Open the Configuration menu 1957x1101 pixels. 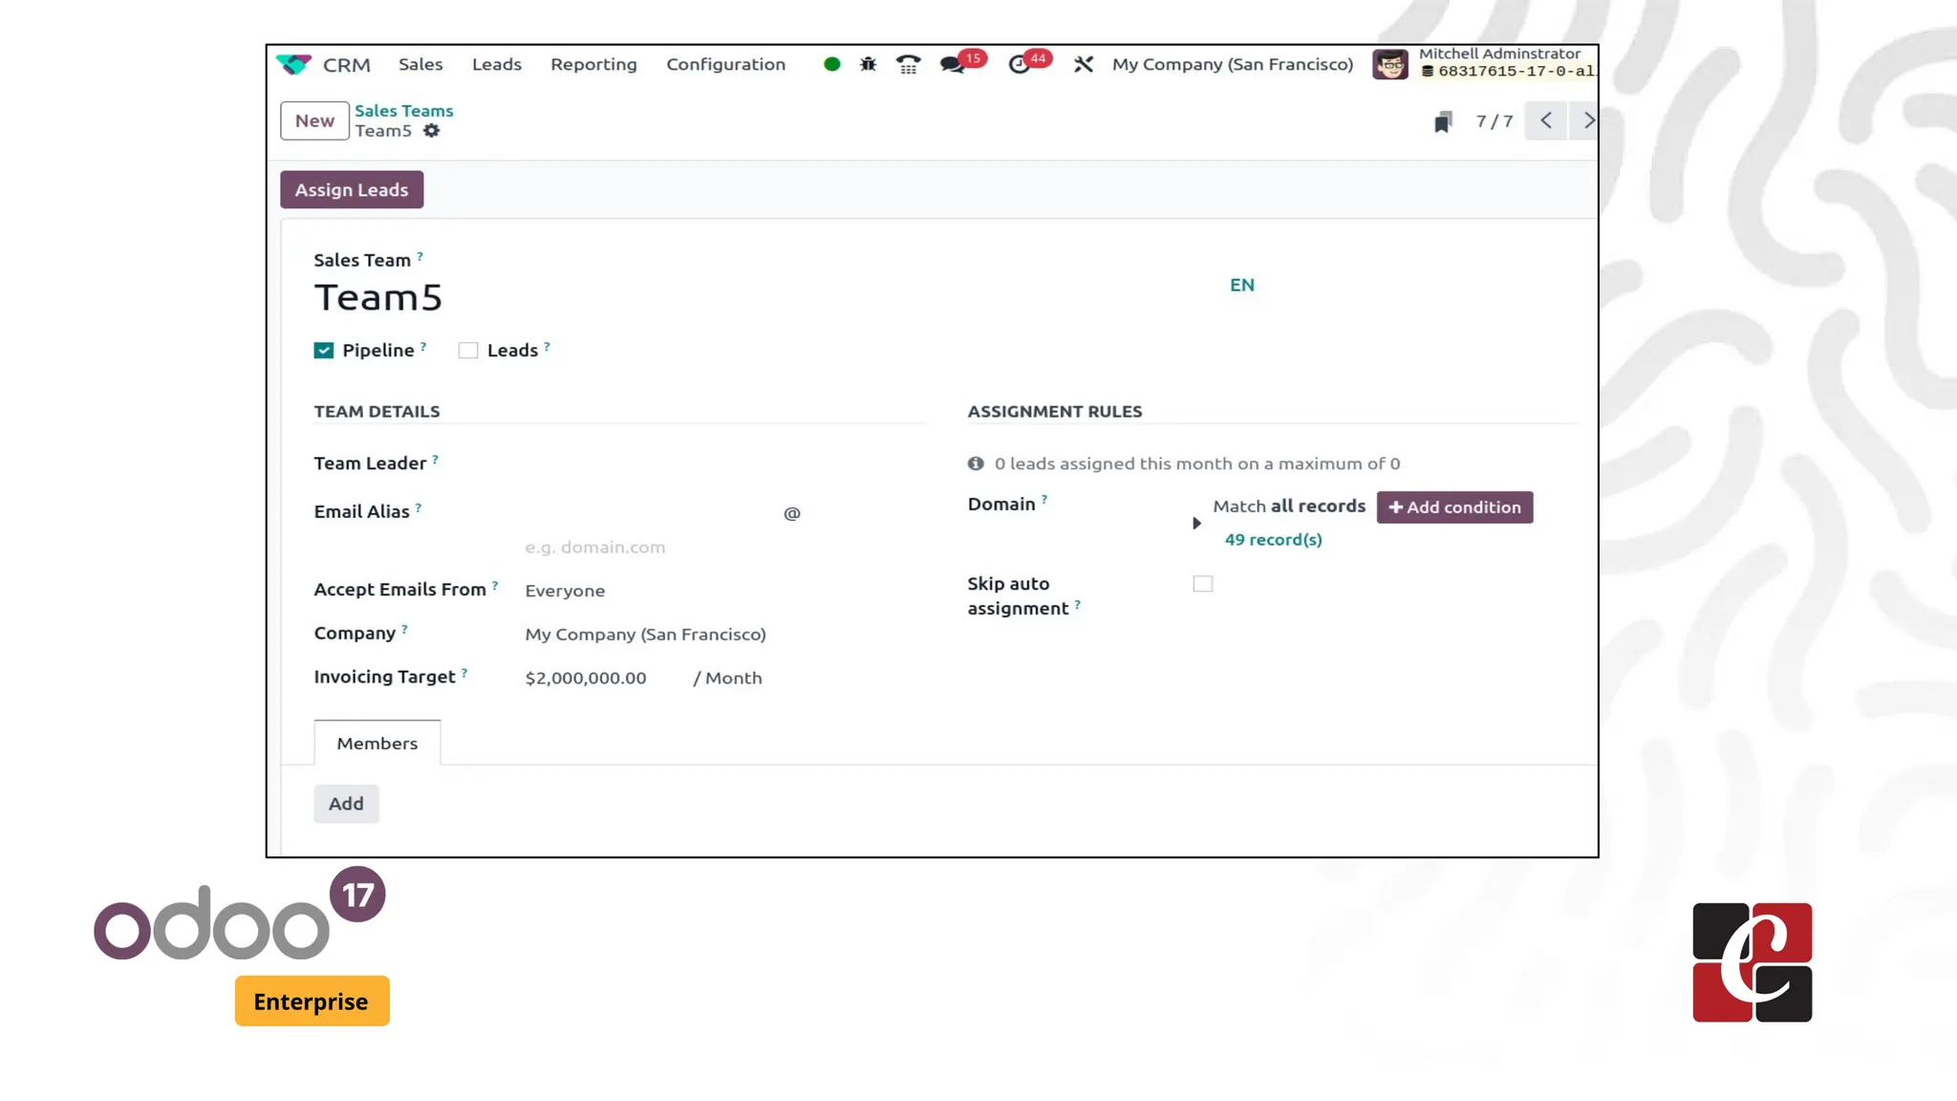pyautogui.click(x=725, y=64)
